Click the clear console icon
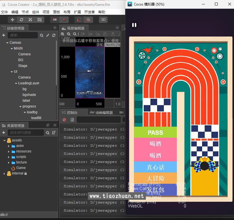Image resolution: width=234 pixels, height=220 pixels. 64,120
